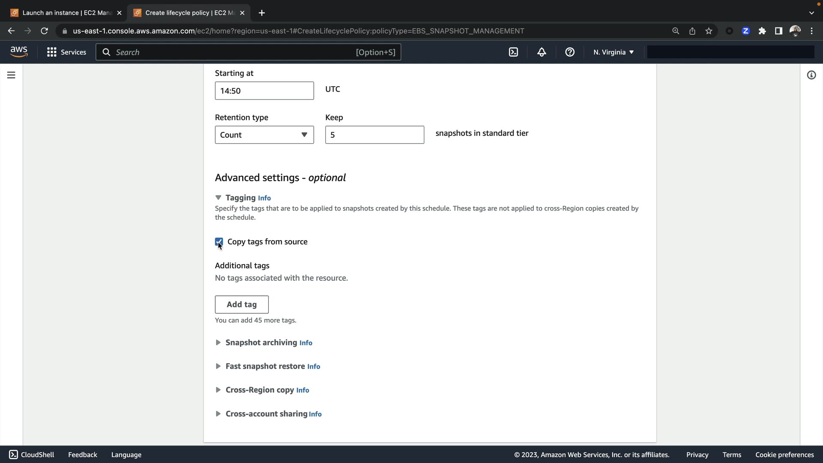Uncheck Copy tags from source
The width and height of the screenshot is (823, 463).
[219, 242]
